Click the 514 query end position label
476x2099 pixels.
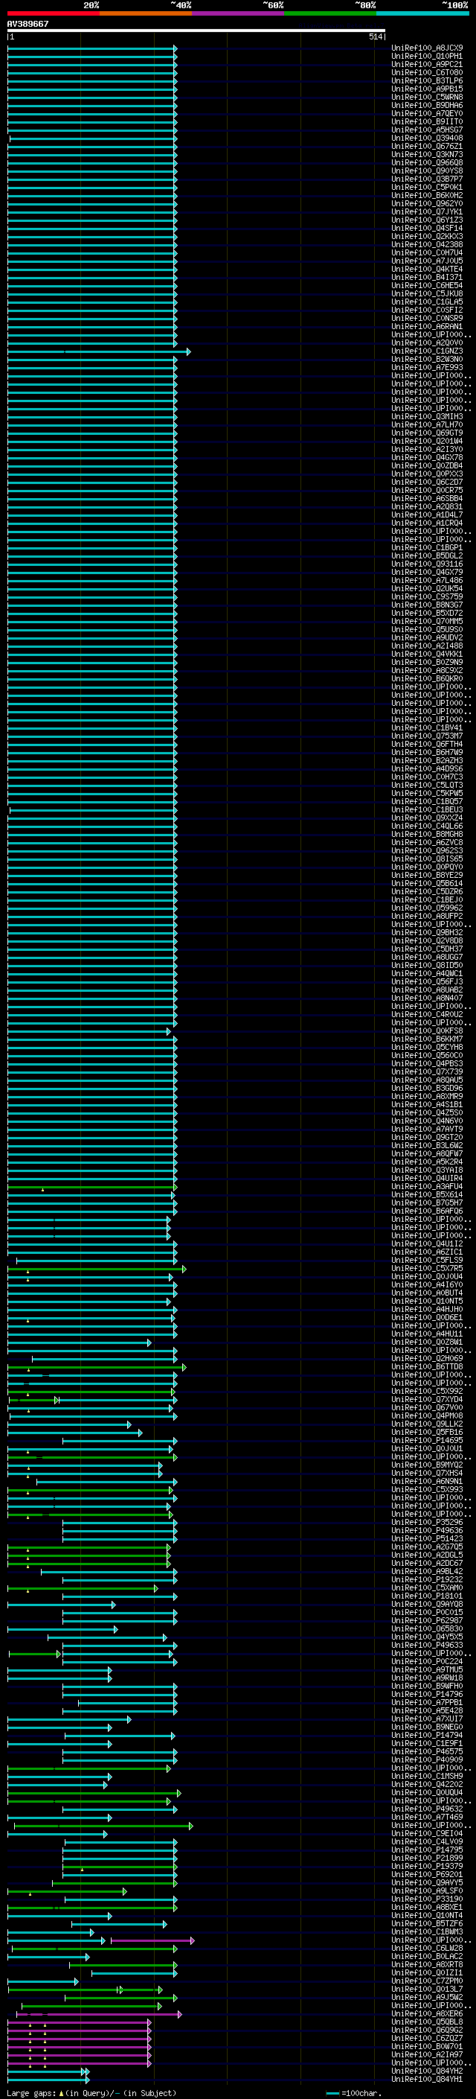375,36
